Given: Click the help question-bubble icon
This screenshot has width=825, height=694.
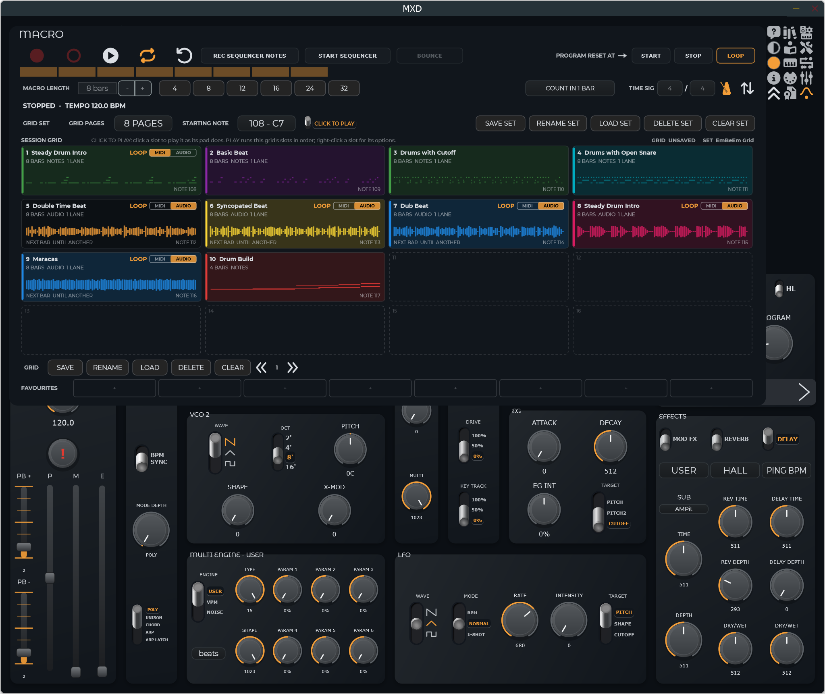Looking at the screenshot, I should pos(773,32).
